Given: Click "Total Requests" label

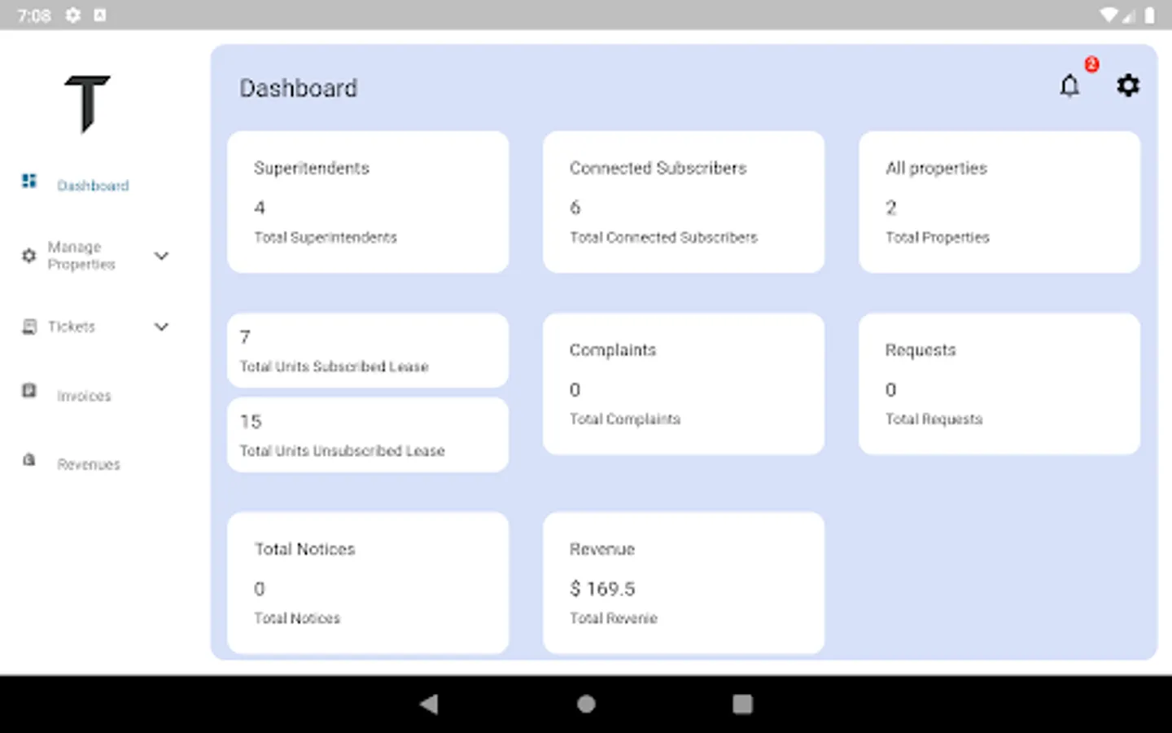Looking at the screenshot, I should (934, 419).
